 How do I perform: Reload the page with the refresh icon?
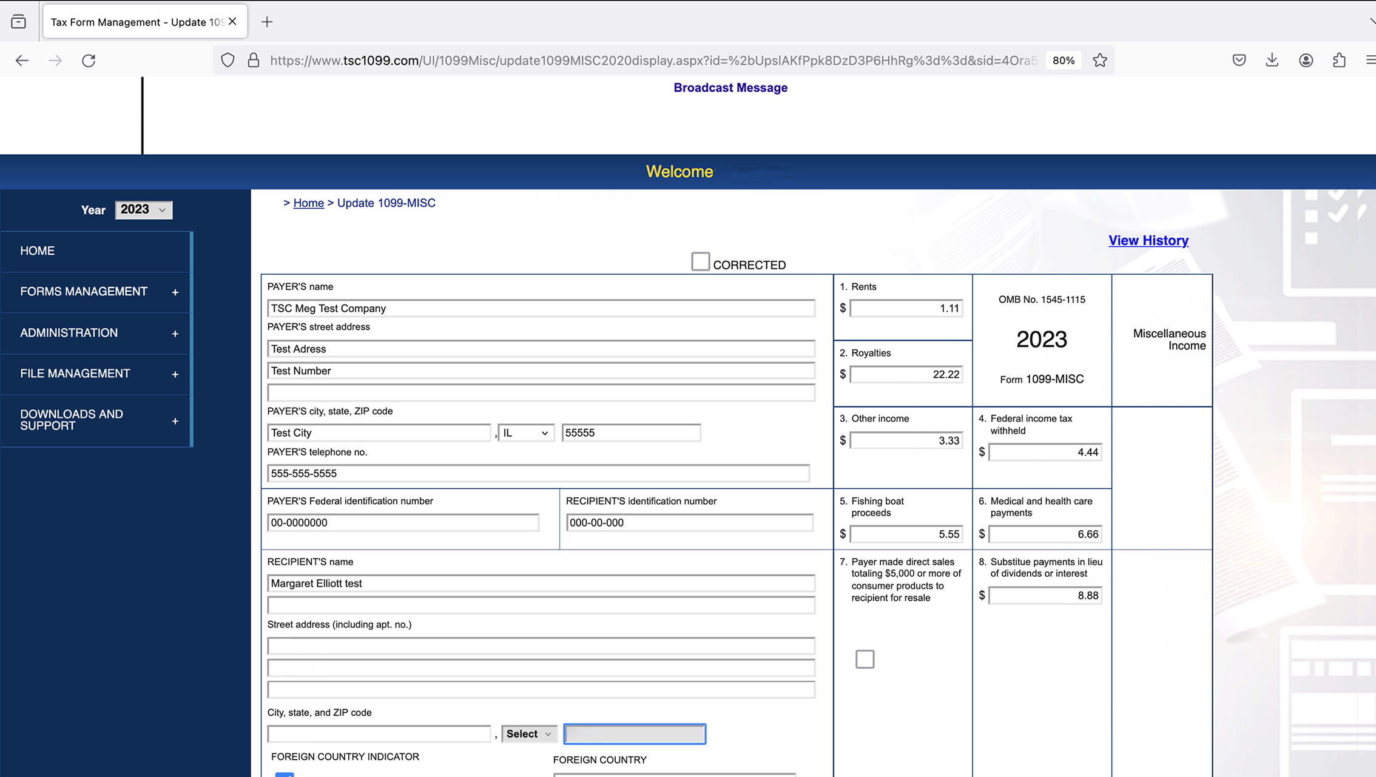(x=89, y=60)
